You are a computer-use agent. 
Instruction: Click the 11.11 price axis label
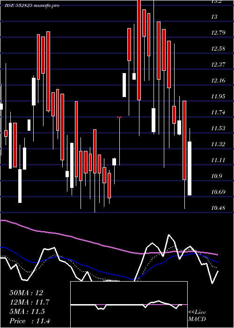[x=218, y=160]
